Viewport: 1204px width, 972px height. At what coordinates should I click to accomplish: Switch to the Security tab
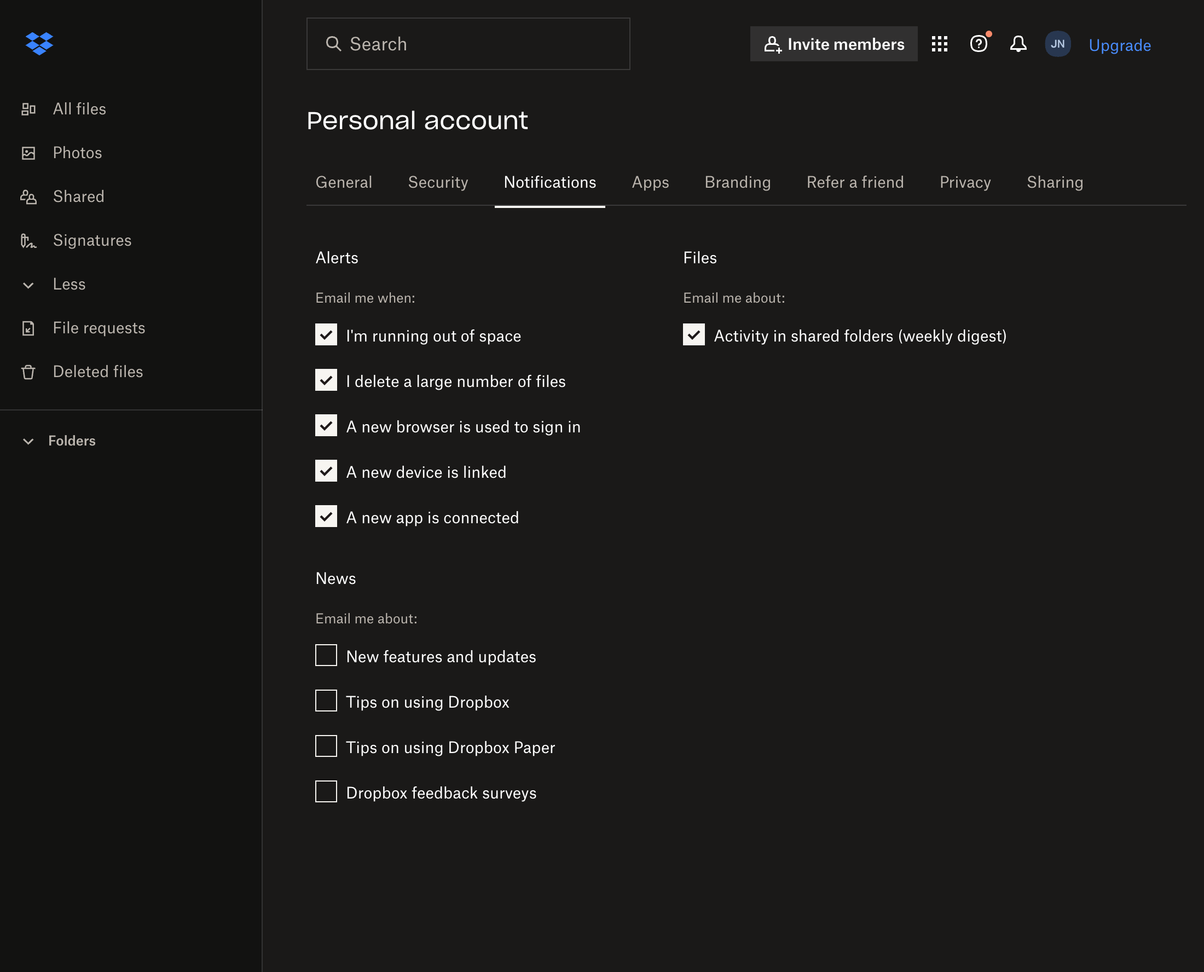click(438, 182)
